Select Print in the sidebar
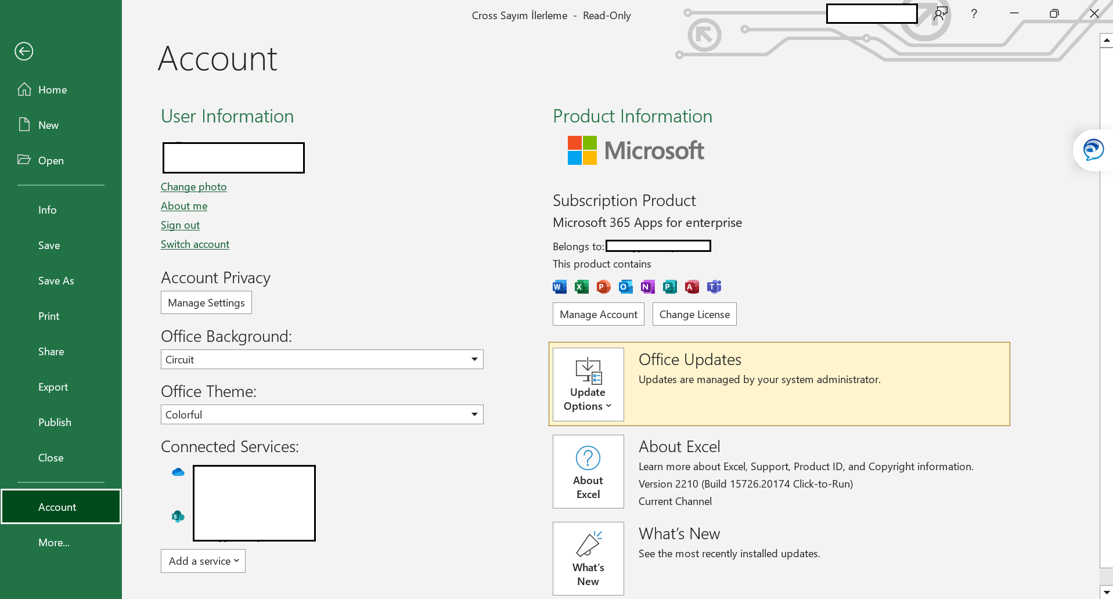1113x599 pixels. [x=61, y=316]
